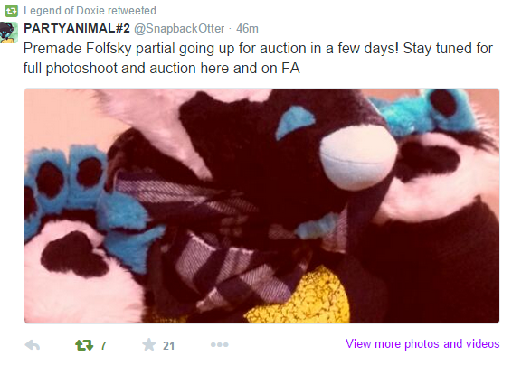Click the favorites count 21
Image resolution: width=512 pixels, height=365 pixels.
coord(168,345)
